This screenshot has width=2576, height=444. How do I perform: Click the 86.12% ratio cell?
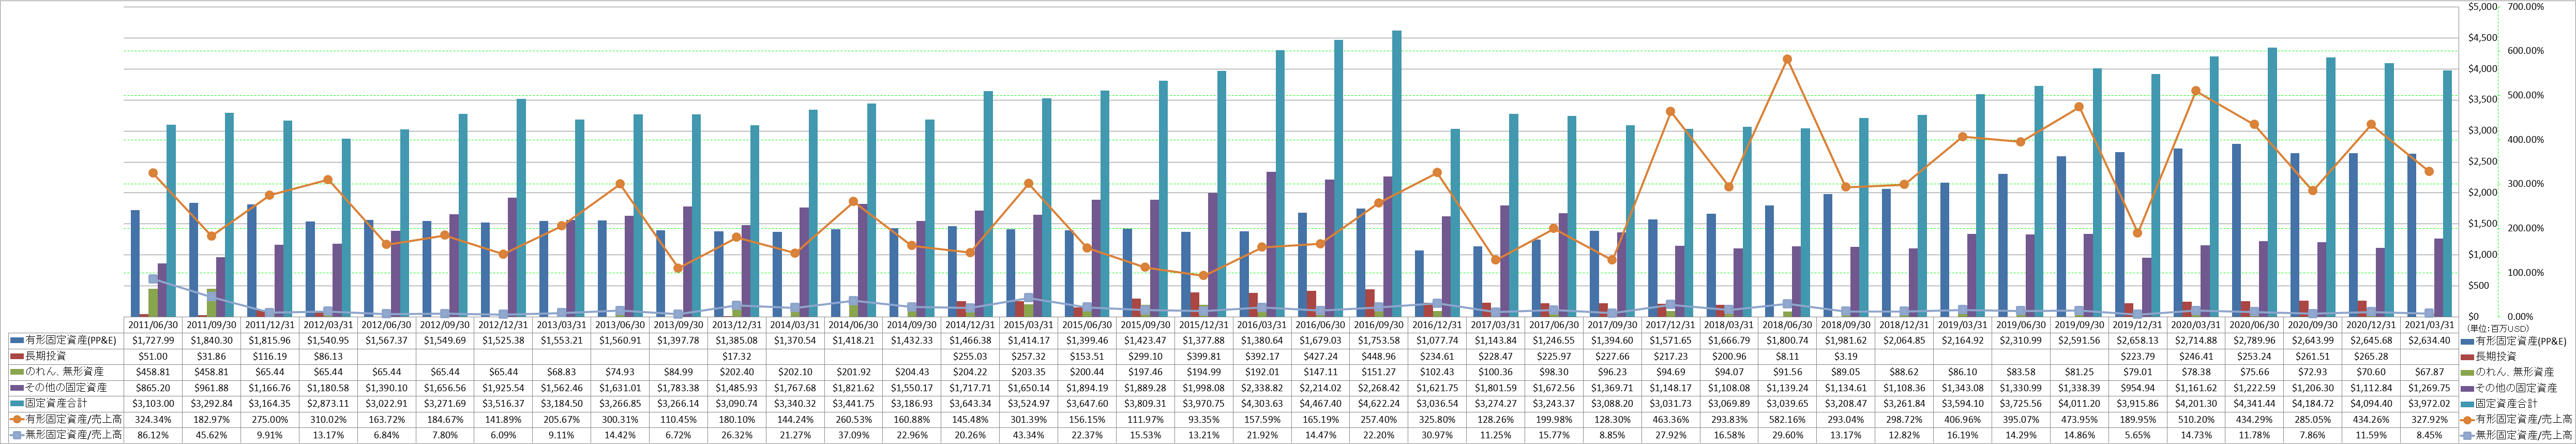[x=154, y=436]
